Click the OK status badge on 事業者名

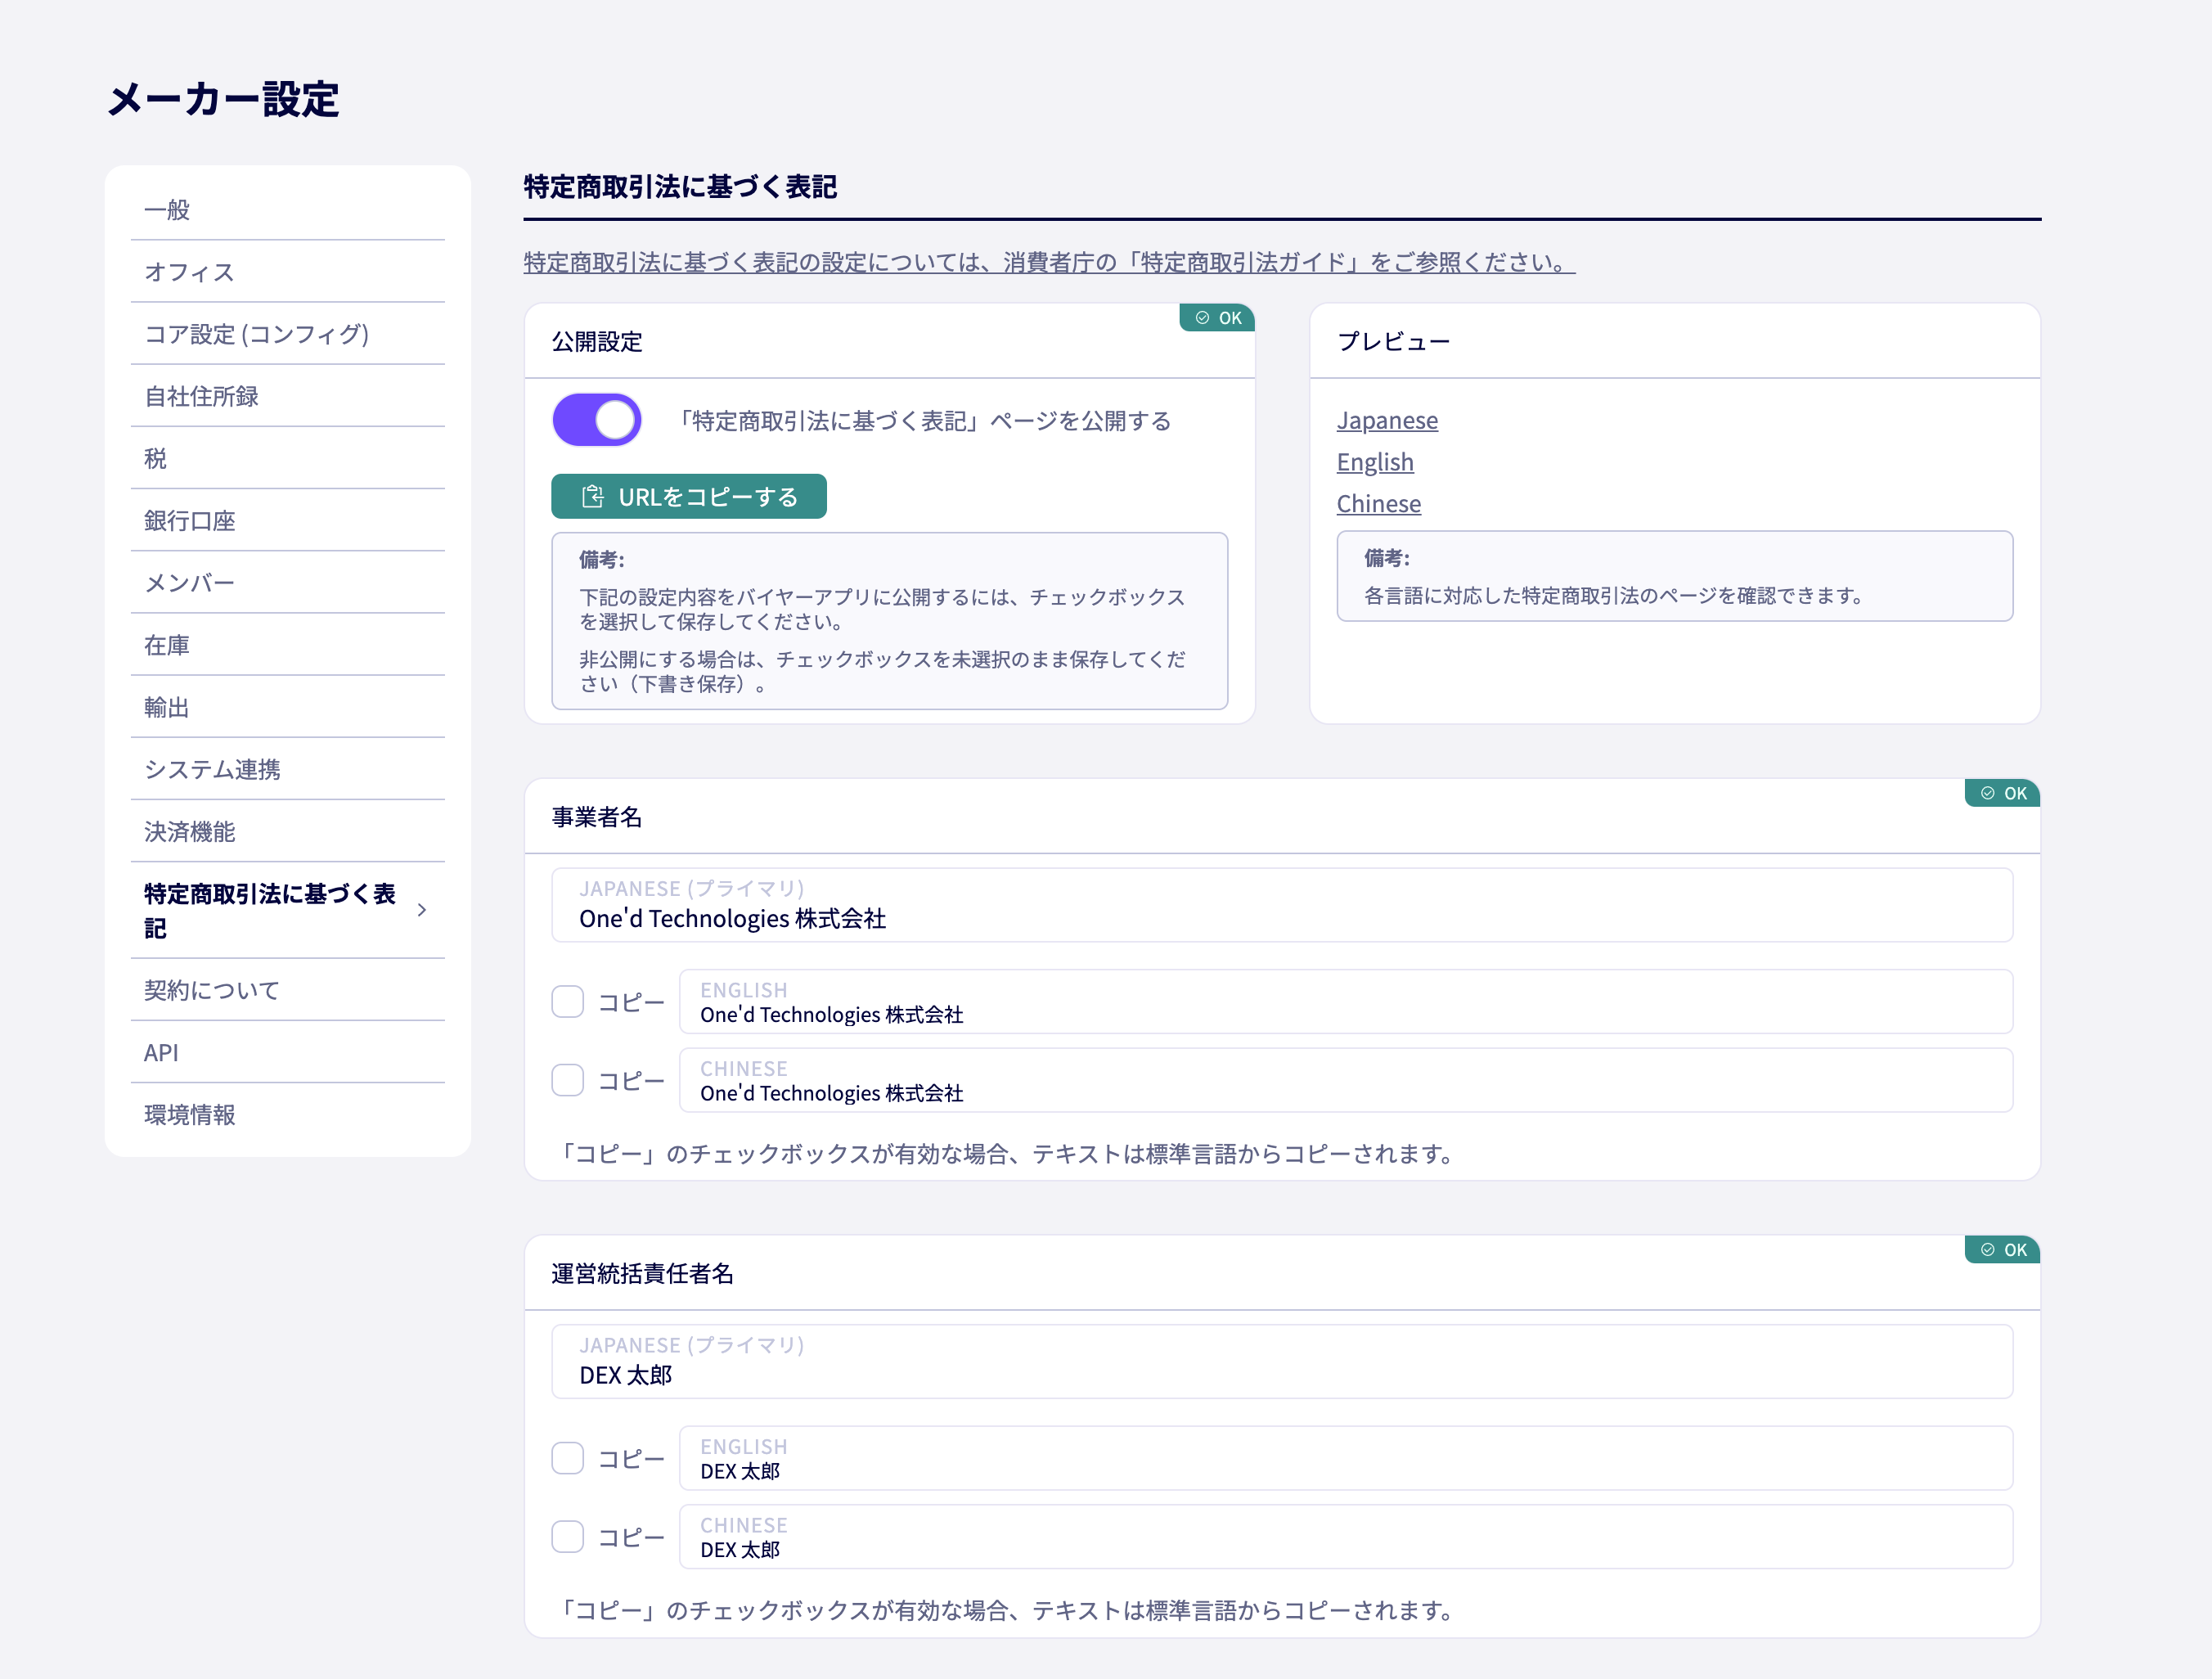[2002, 793]
